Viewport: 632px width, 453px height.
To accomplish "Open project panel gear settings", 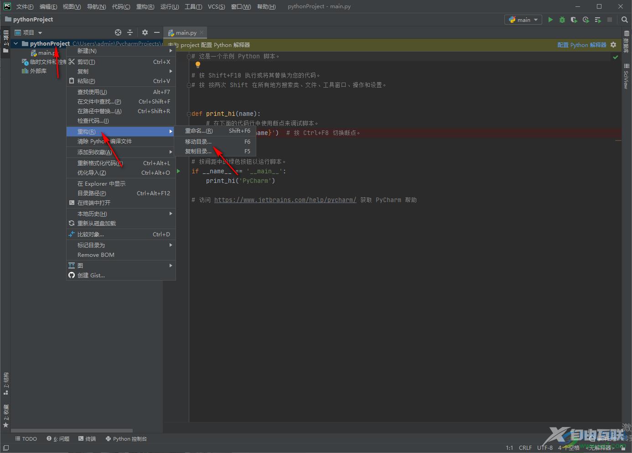I will (145, 32).
